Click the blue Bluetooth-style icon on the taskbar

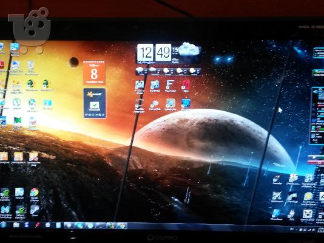(x=27, y=225)
